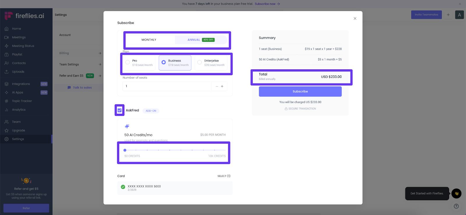Click Get Started with Fireflies popup
This screenshot has height=215, width=466.
pyautogui.click(x=427, y=194)
